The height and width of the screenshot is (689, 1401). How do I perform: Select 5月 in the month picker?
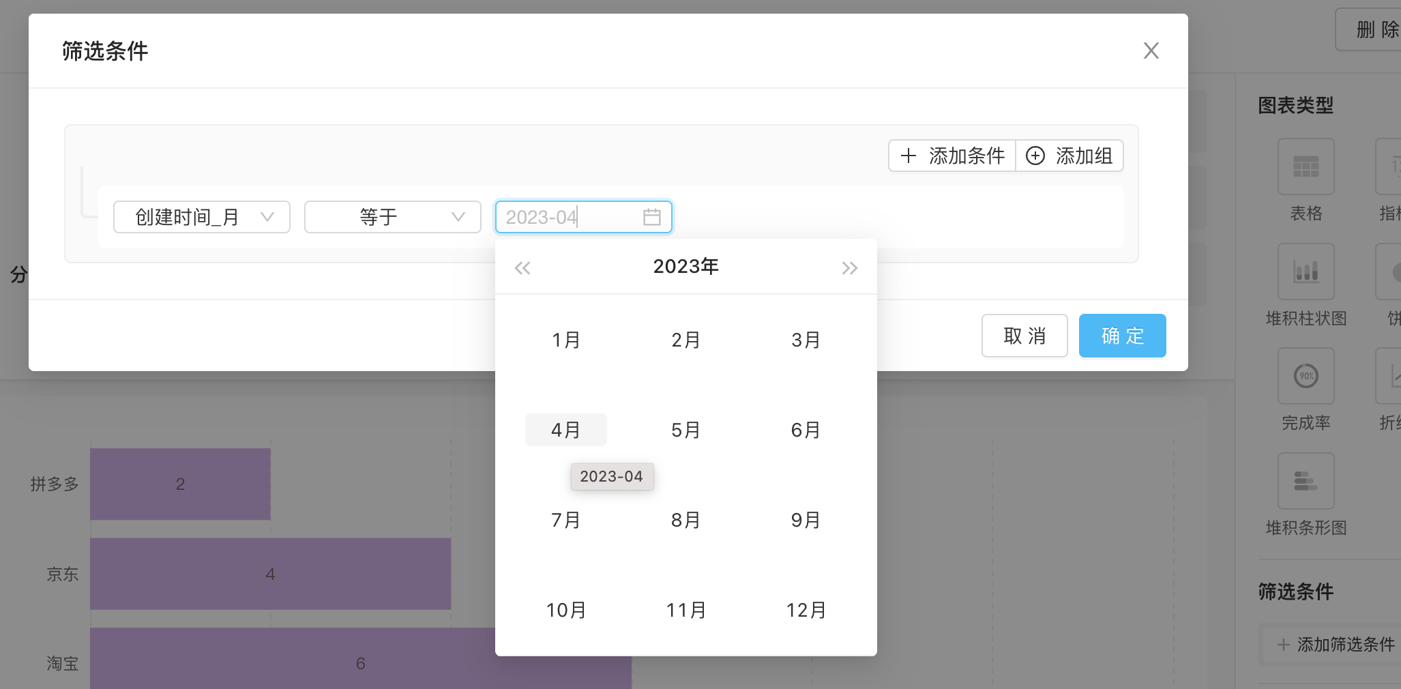tap(686, 430)
